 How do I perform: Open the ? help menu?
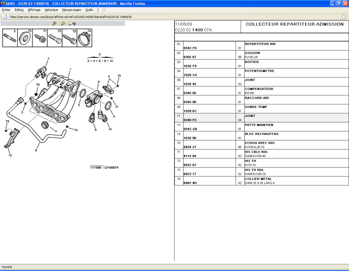(x=98, y=10)
